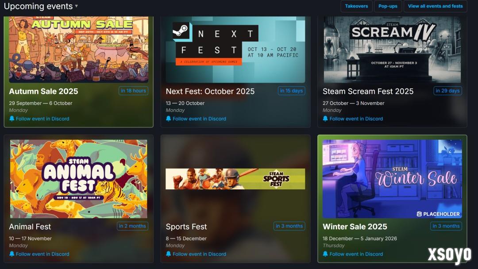The image size is (478, 269).
Task: Click the bell icon under Winter Sale 2025
Action: [x=325, y=254]
